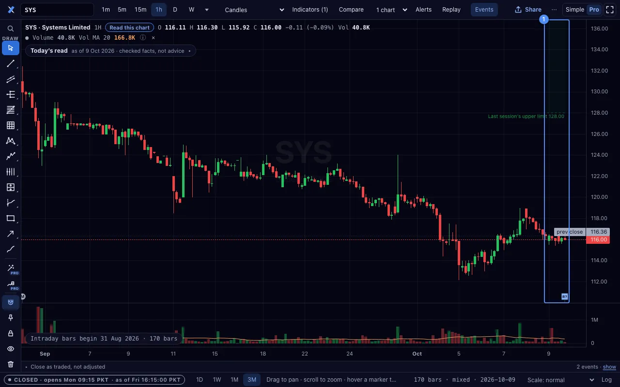Select the grid drawing tool
This screenshot has width=620, height=387.
11,125
